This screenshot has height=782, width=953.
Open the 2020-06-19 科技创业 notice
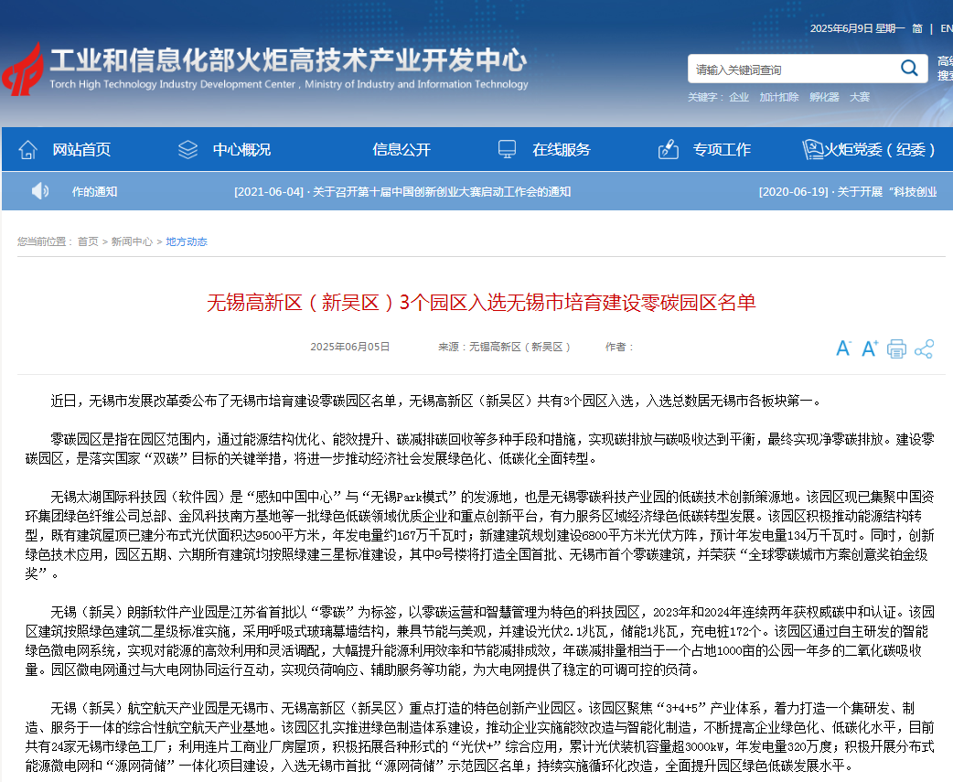(x=848, y=192)
